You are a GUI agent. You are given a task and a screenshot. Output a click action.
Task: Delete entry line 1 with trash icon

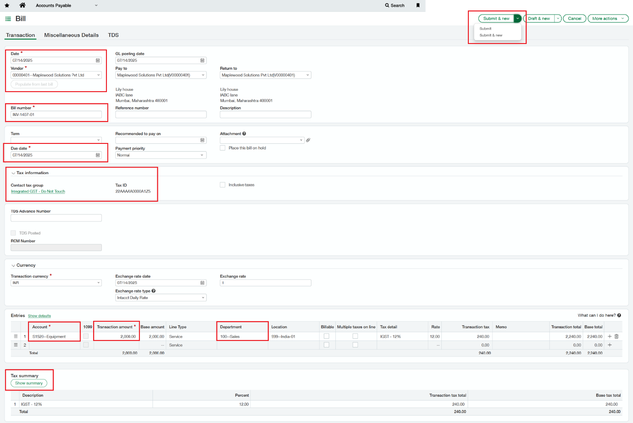(616, 336)
